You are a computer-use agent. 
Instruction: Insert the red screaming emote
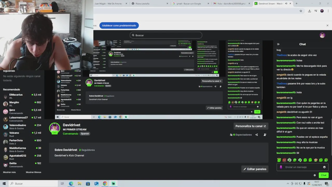(284, 160)
